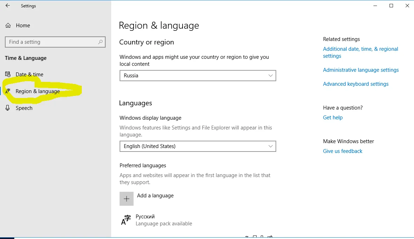The image size is (414, 239).
Task: Open the Home settings page
Action: click(x=18, y=25)
